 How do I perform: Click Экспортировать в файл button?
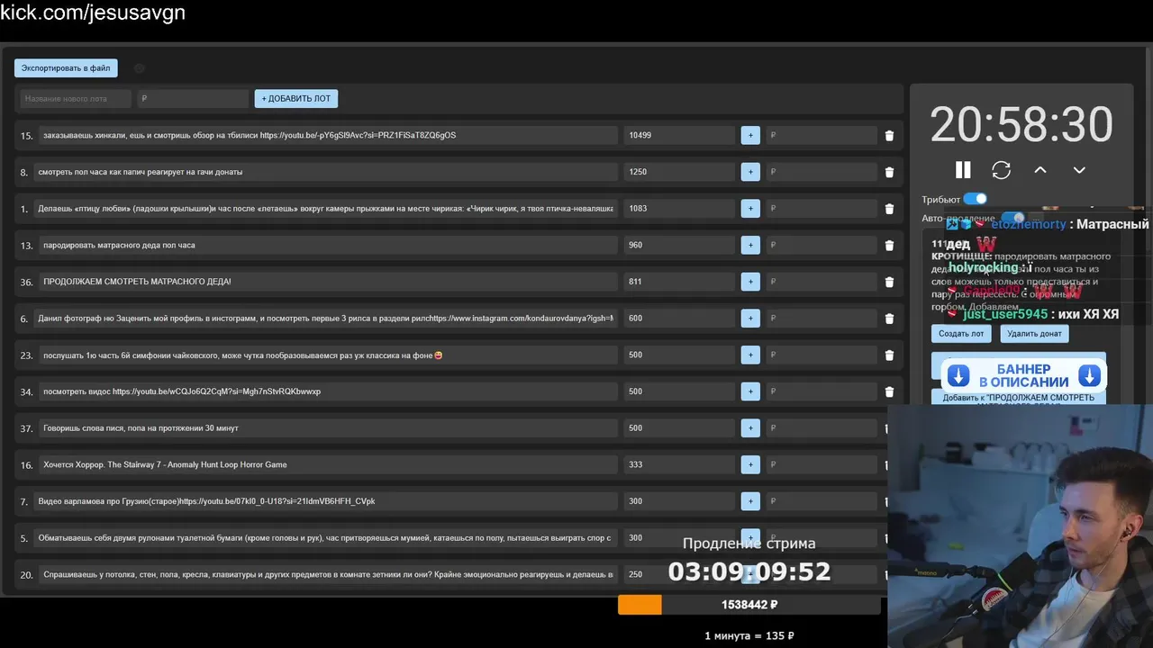[x=66, y=67]
